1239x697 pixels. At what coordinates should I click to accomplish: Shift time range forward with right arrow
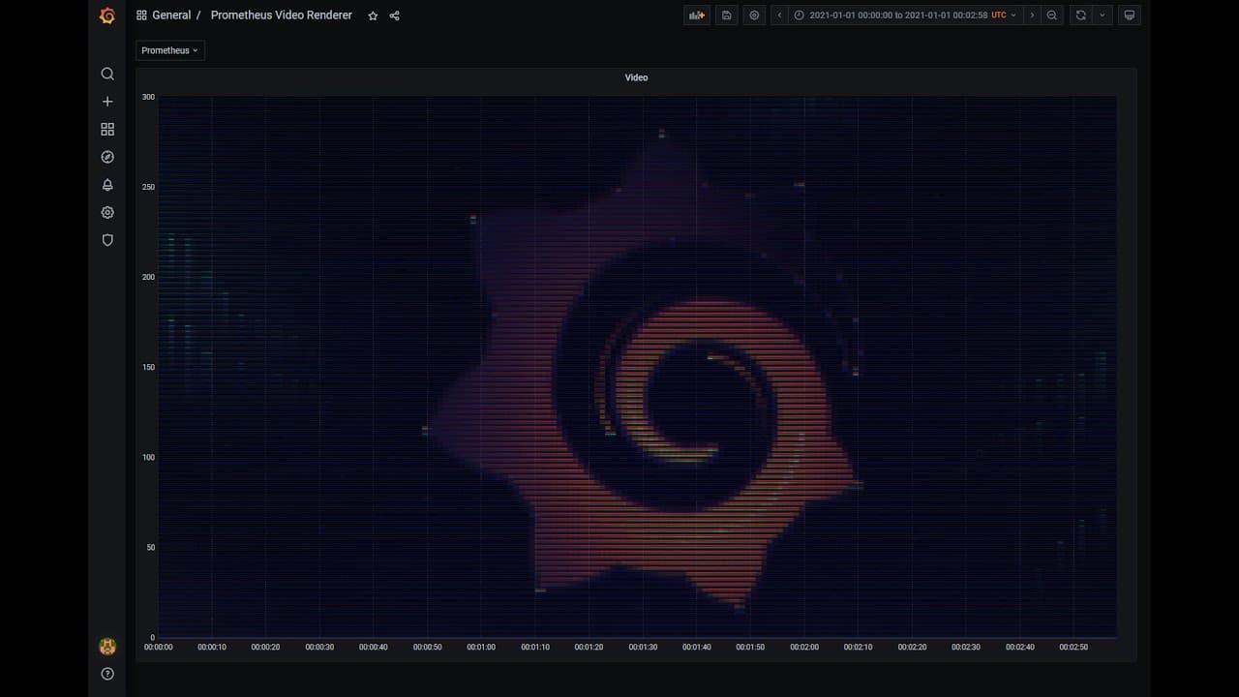tap(1032, 15)
